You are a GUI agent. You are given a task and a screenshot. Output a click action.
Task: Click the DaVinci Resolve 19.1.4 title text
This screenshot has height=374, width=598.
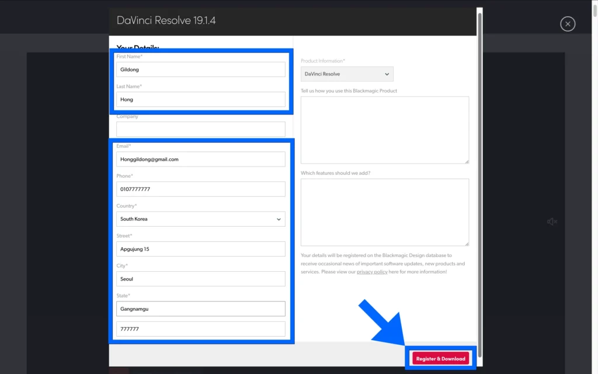pos(166,20)
